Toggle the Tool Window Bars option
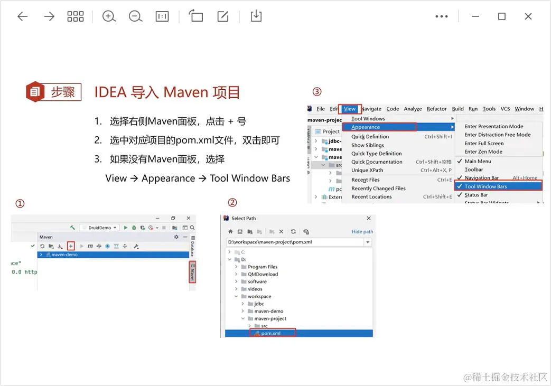This screenshot has height=386, width=551. tap(499, 186)
